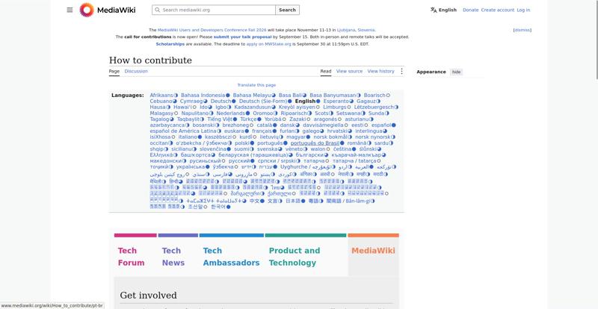Click the Search button
598x309 pixels.
pyautogui.click(x=287, y=10)
